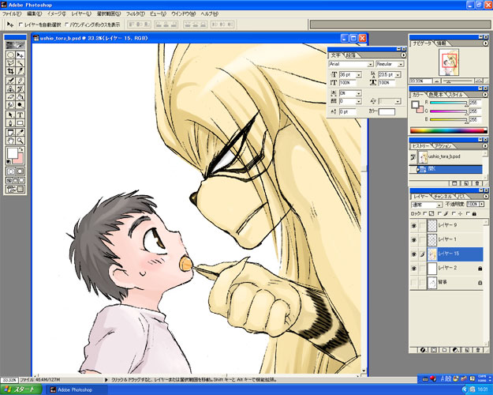Open the ファイル (File) menu

(12, 14)
